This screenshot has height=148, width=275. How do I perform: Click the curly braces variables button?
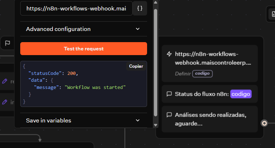(140, 9)
